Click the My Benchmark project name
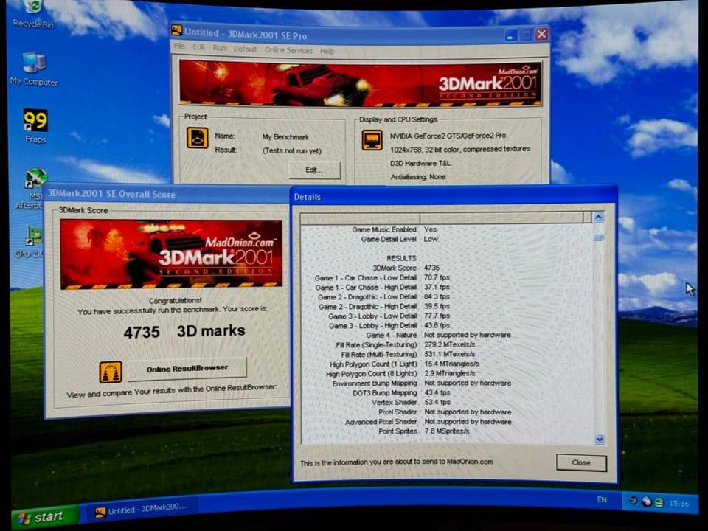The width and height of the screenshot is (708, 531). coord(285,137)
